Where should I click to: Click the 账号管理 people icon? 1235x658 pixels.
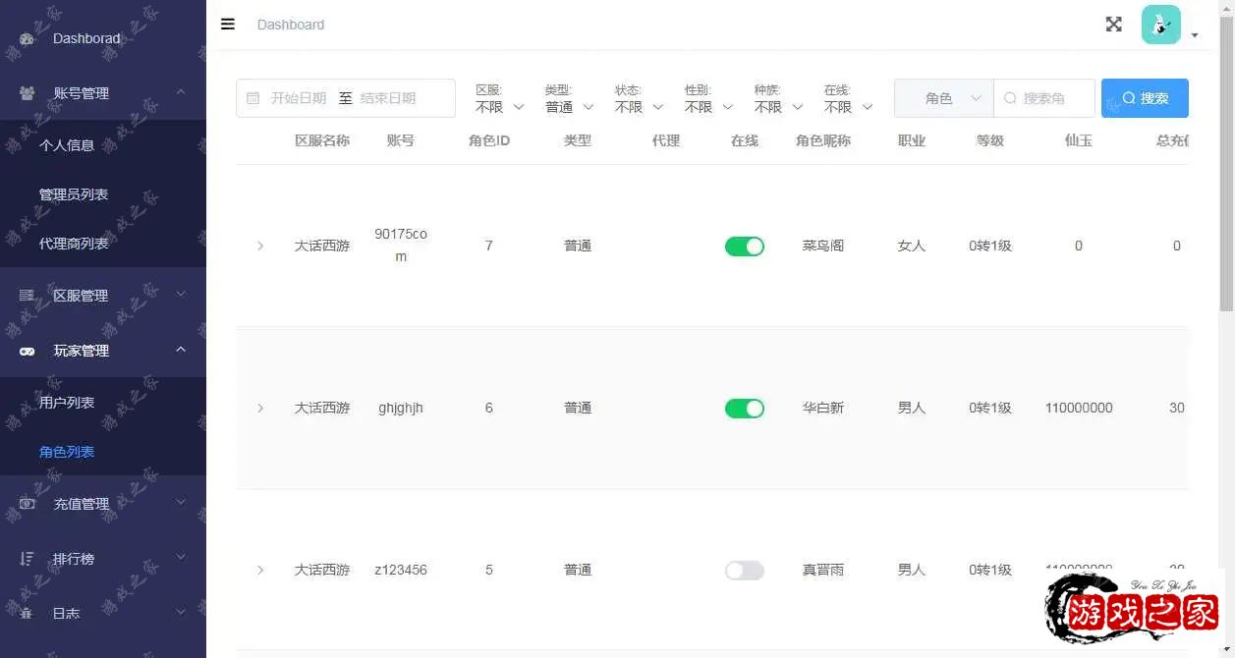pyautogui.click(x=27, y=93)
